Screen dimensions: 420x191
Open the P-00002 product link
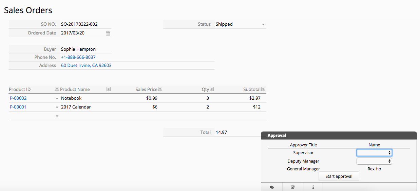tap(18, 98)
